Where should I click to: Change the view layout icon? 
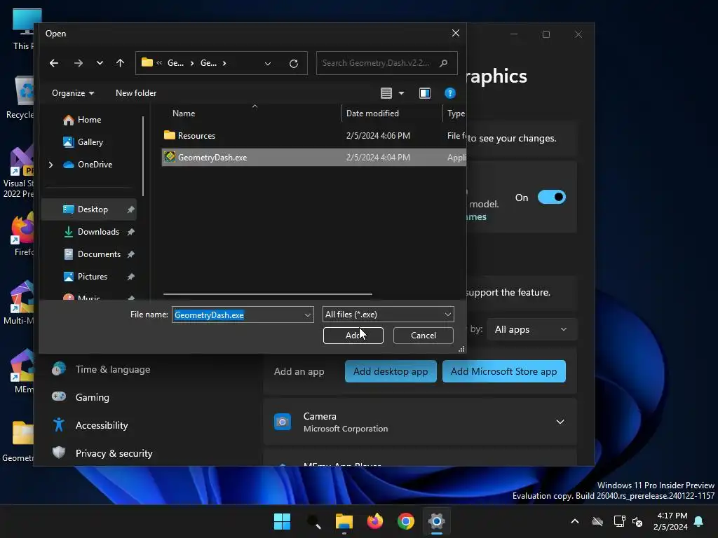pyautogui.click(x=386, y=93)
